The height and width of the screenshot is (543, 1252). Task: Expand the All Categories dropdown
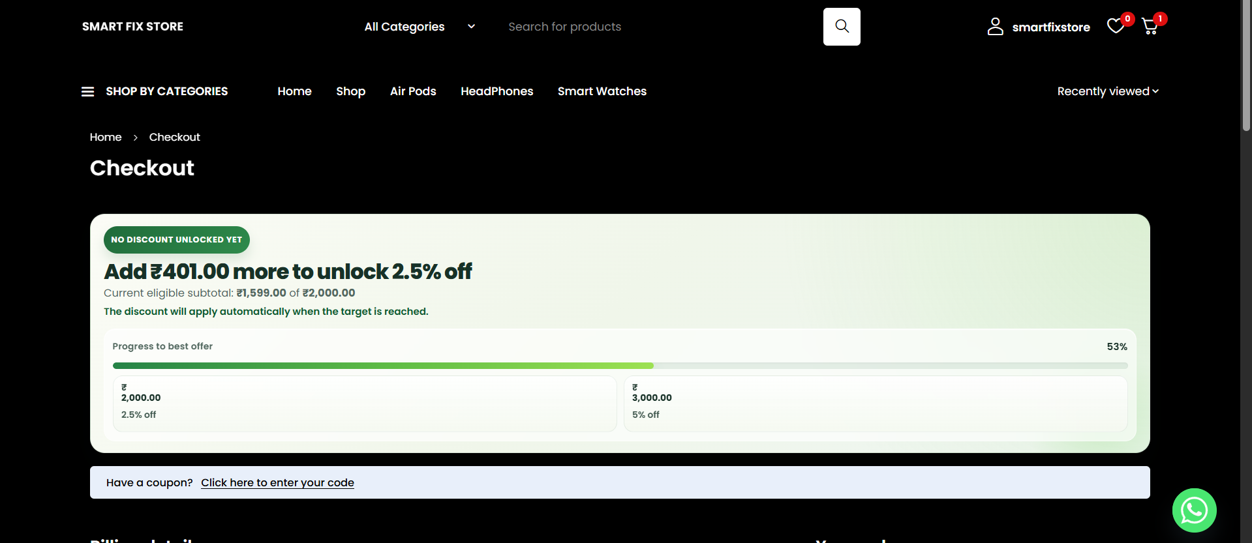pyautogui.click(x=420, y=27)
